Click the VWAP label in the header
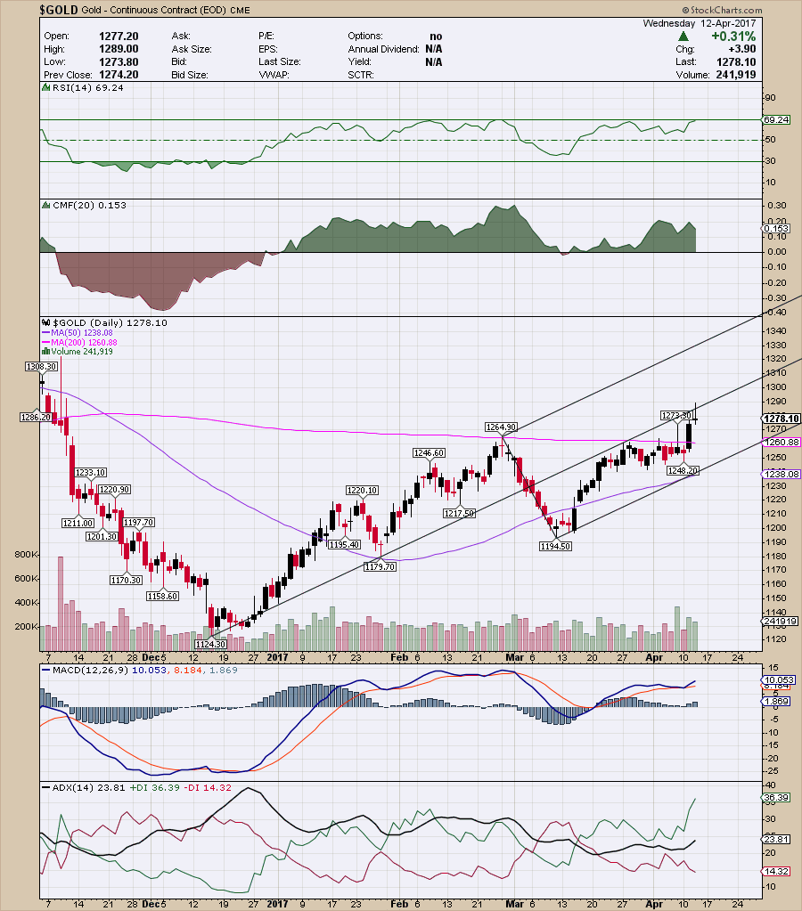The height and width of the screenshot is (911, 802). click(274, 75)
